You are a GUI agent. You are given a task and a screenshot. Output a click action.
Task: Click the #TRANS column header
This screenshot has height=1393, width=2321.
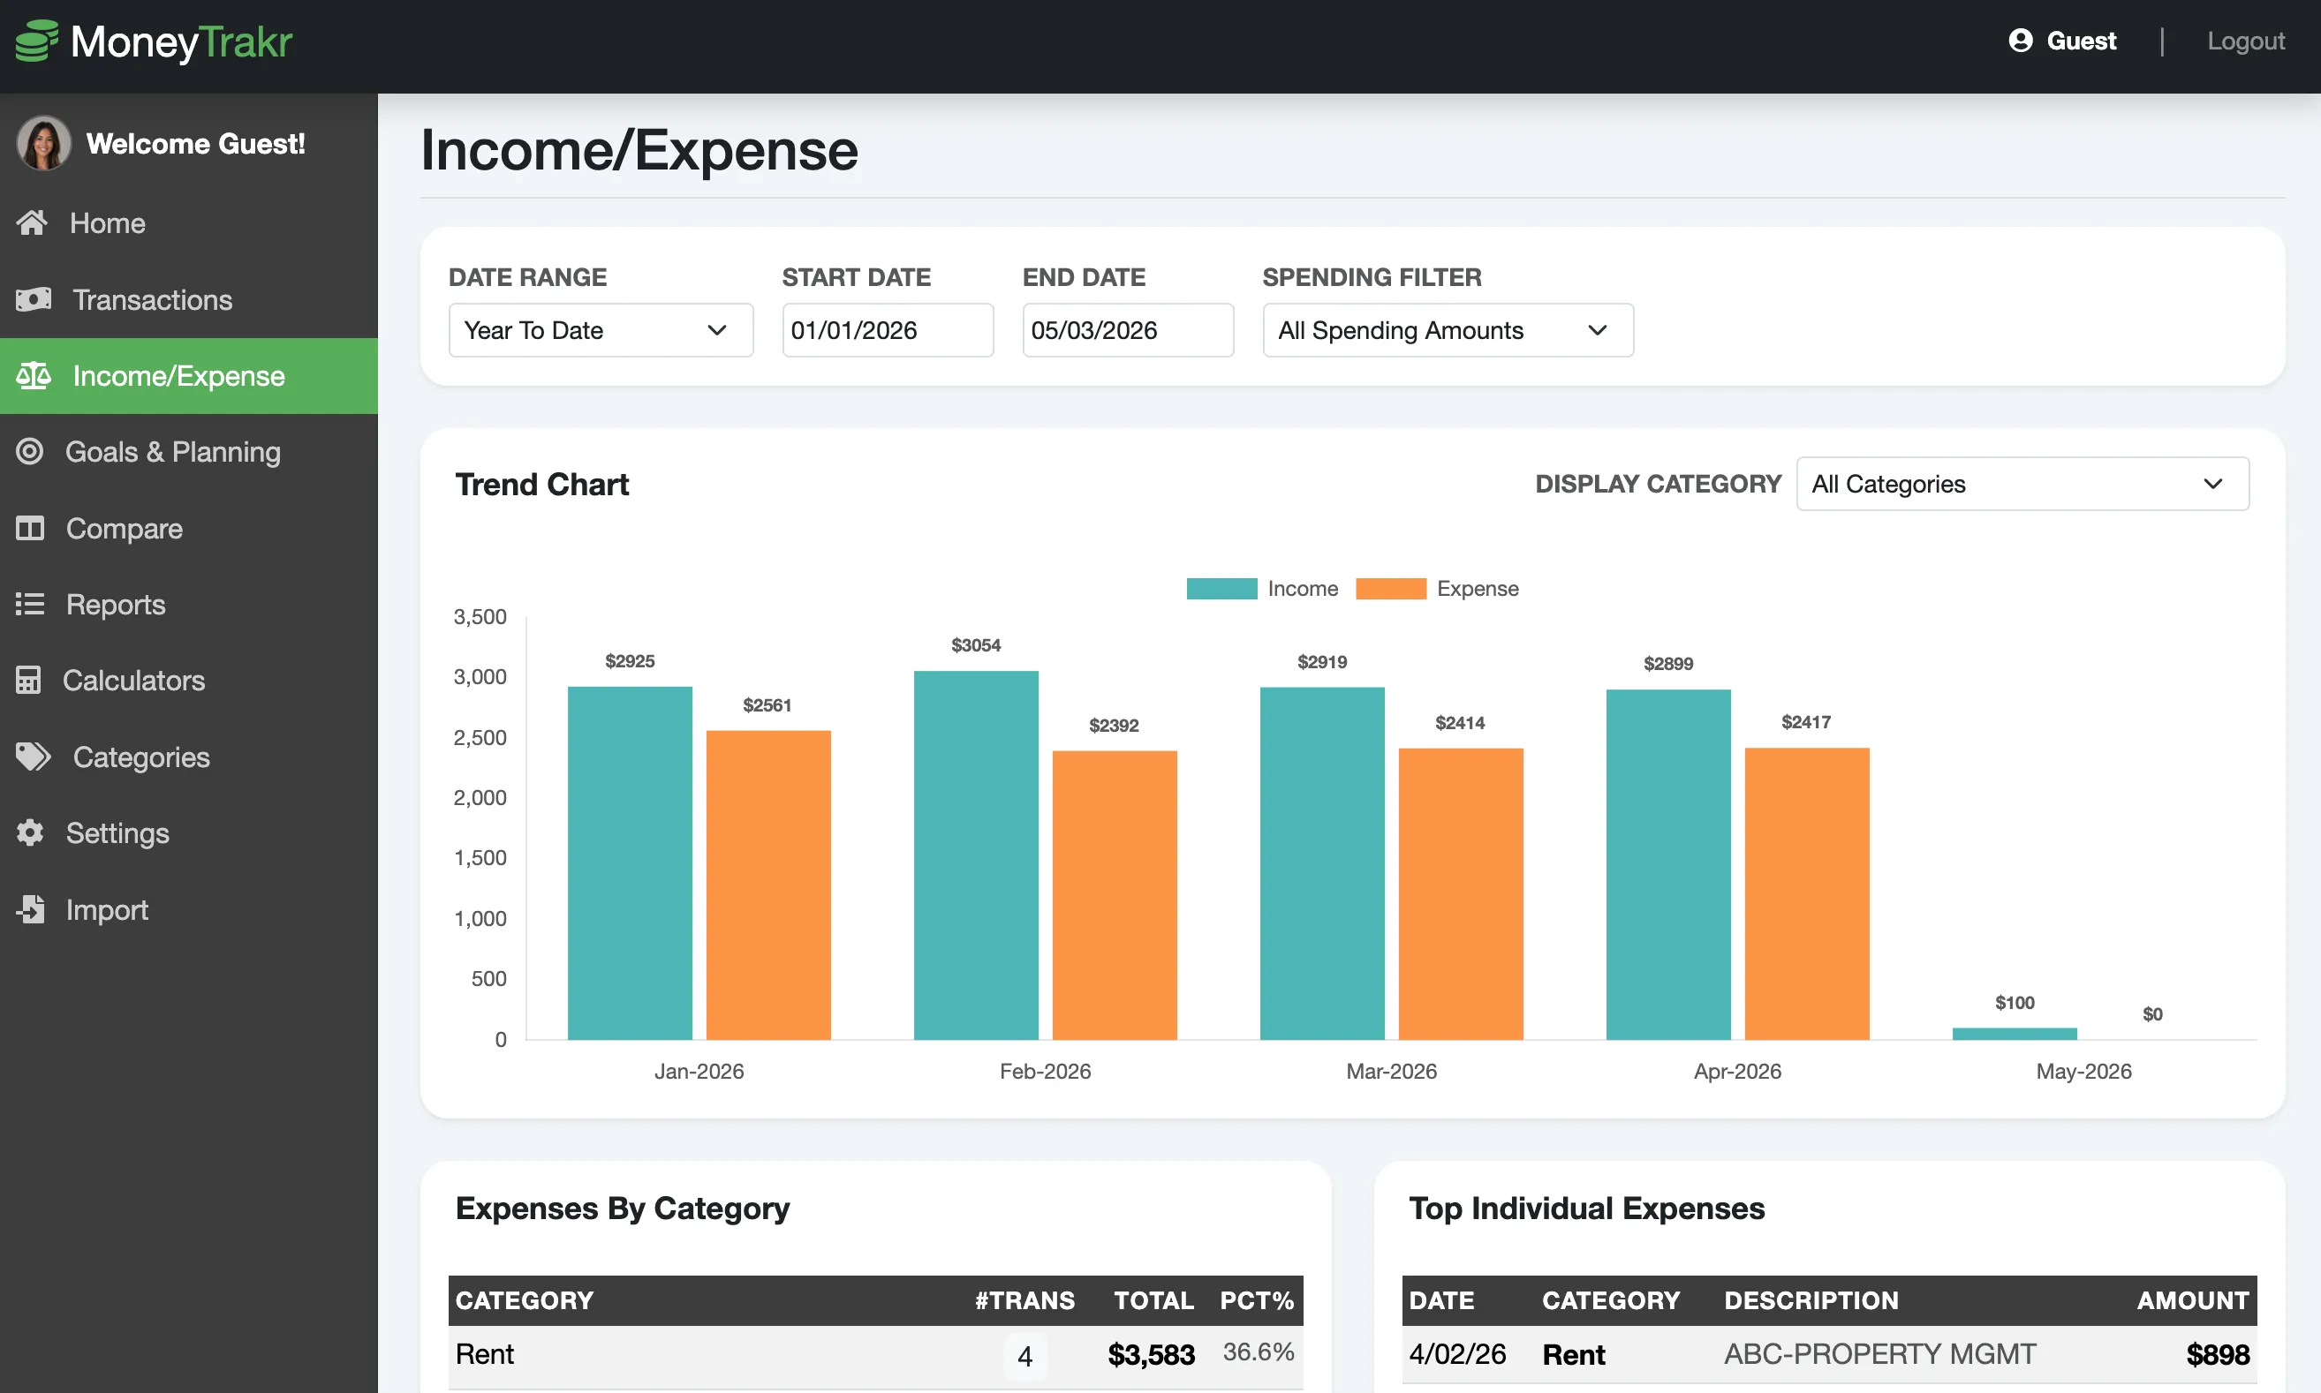tap(1024, 1301)
